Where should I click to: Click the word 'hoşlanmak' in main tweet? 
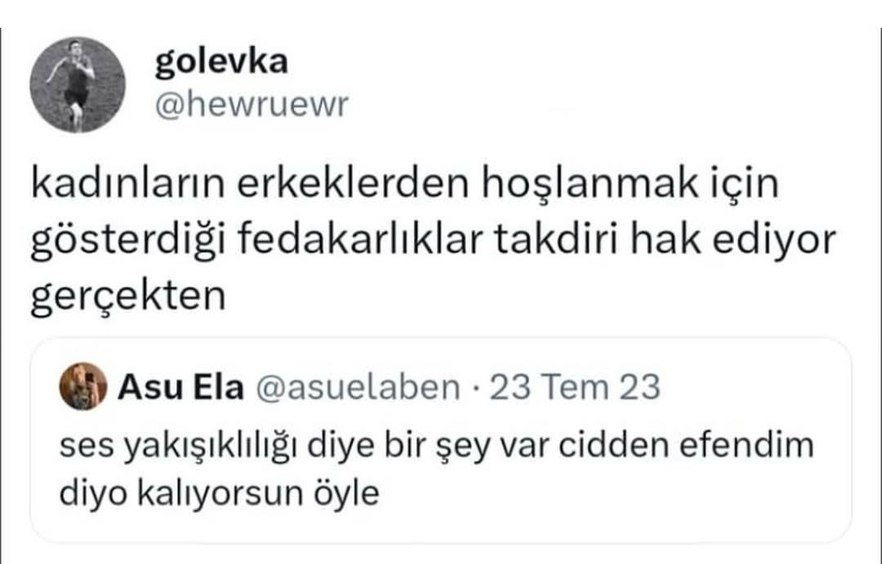click(589, 183)
